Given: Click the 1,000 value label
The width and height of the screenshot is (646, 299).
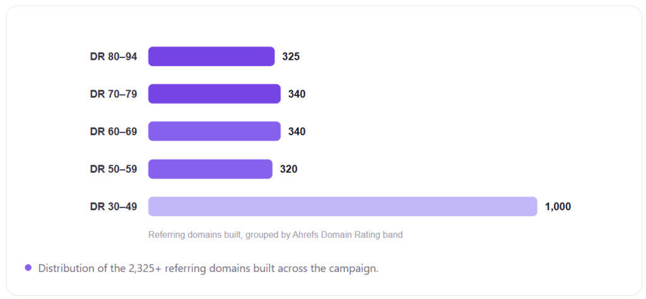Looking at the screenshot, I should click(x=558, y=207).
